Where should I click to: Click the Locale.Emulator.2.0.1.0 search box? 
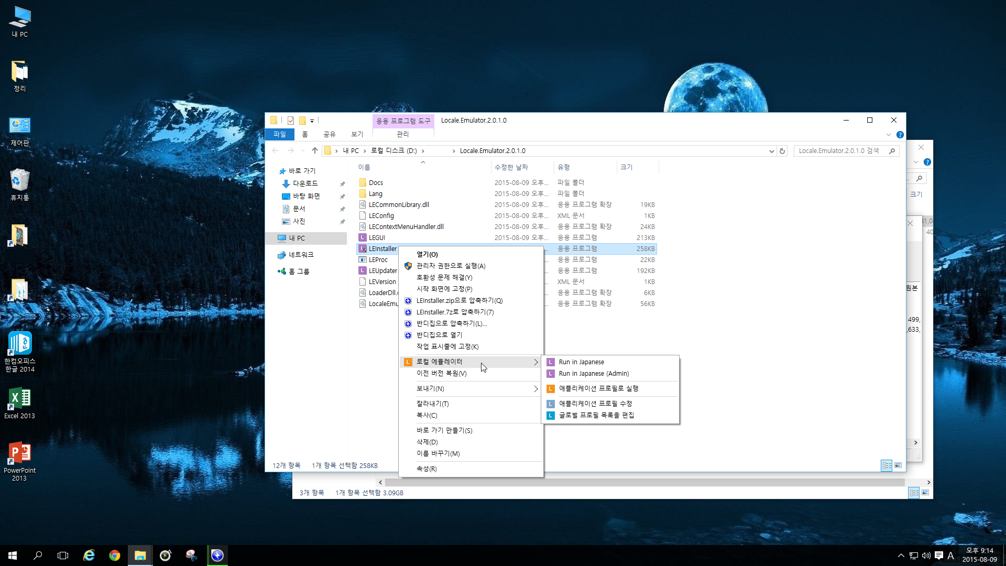(x=838, y=151)
